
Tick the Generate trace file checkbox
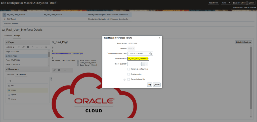(129, 79)
